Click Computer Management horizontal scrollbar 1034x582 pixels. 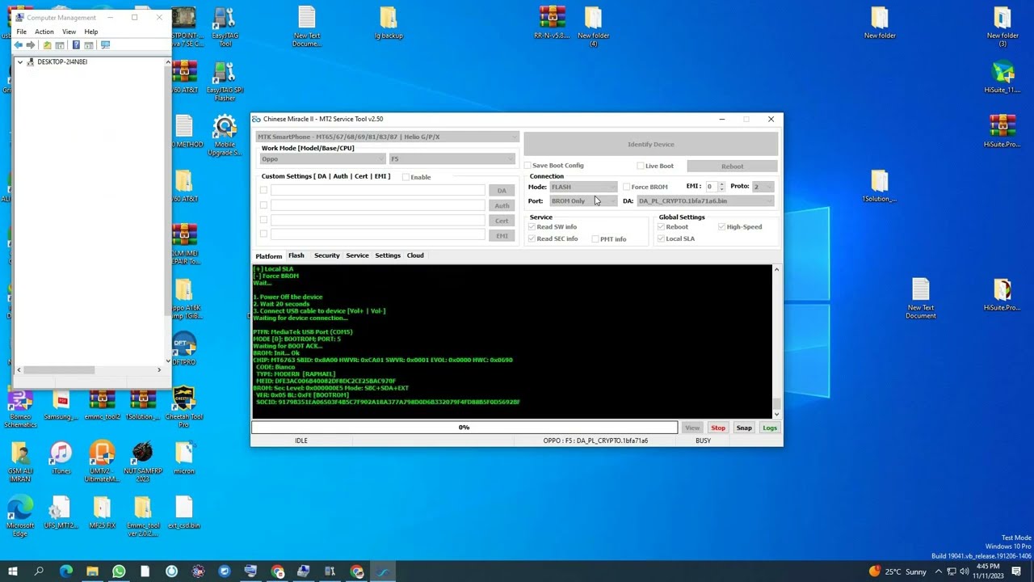[x=89, y=369]
